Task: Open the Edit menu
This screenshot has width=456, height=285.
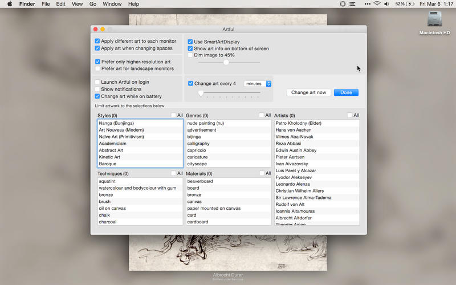Action: point(60,4)
